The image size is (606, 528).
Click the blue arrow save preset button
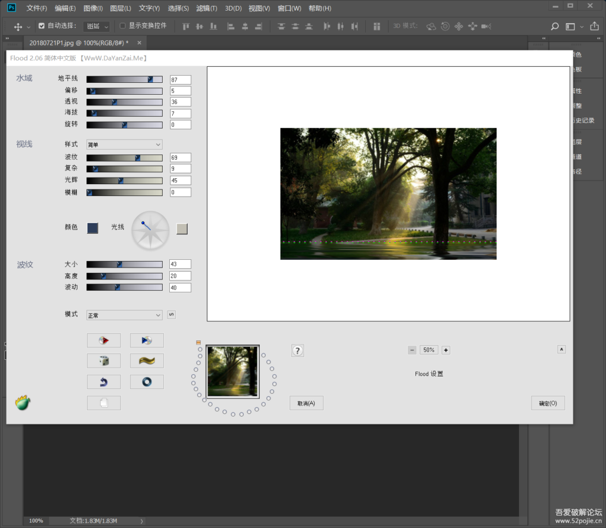tap(147, 340)
